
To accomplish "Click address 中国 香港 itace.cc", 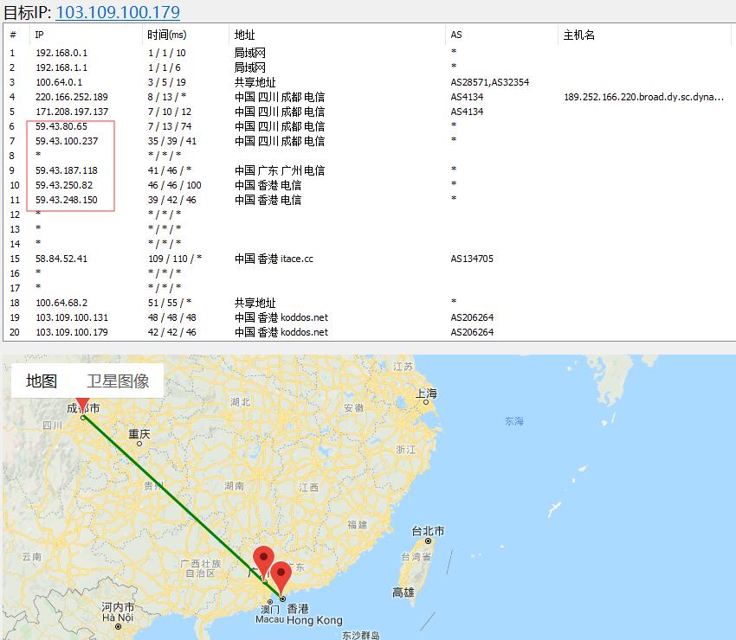I will 274,259.
